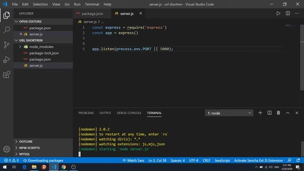This screenshot has width=304, height=171.
Task: Open the Search view in activity bar
Action: pos(6,30)
